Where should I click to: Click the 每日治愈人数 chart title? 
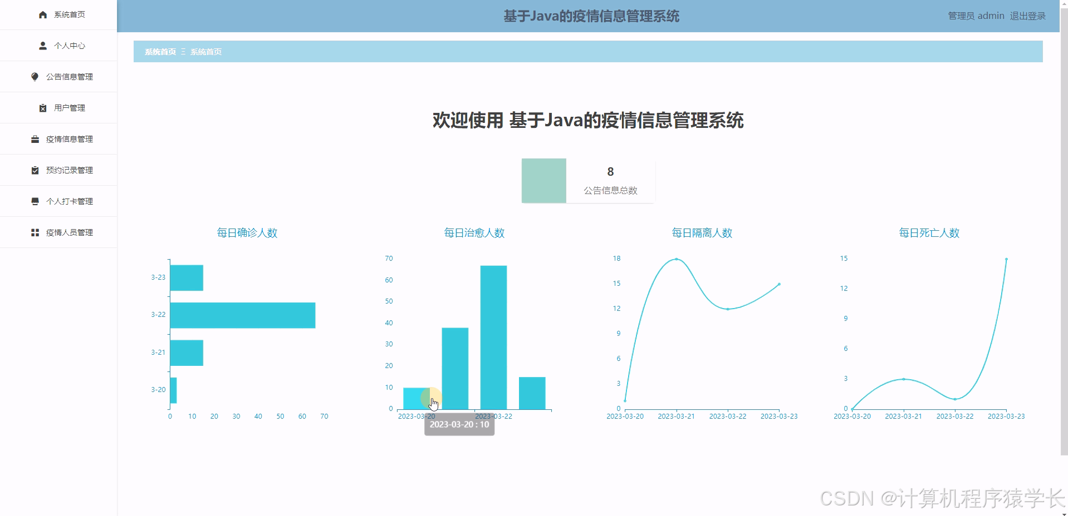474,233
